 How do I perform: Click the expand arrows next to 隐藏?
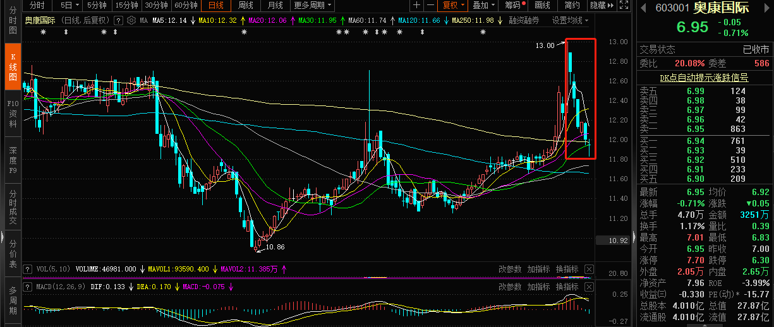point(624,6)
